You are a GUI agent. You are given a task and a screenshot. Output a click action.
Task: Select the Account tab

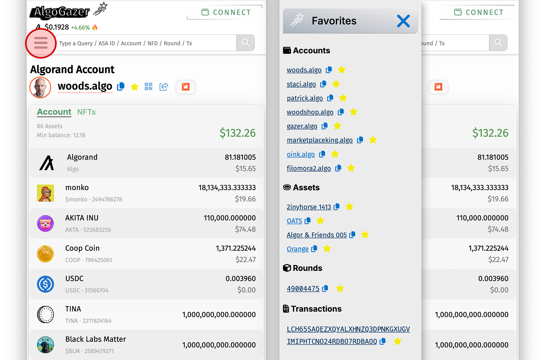click(54, 112)
